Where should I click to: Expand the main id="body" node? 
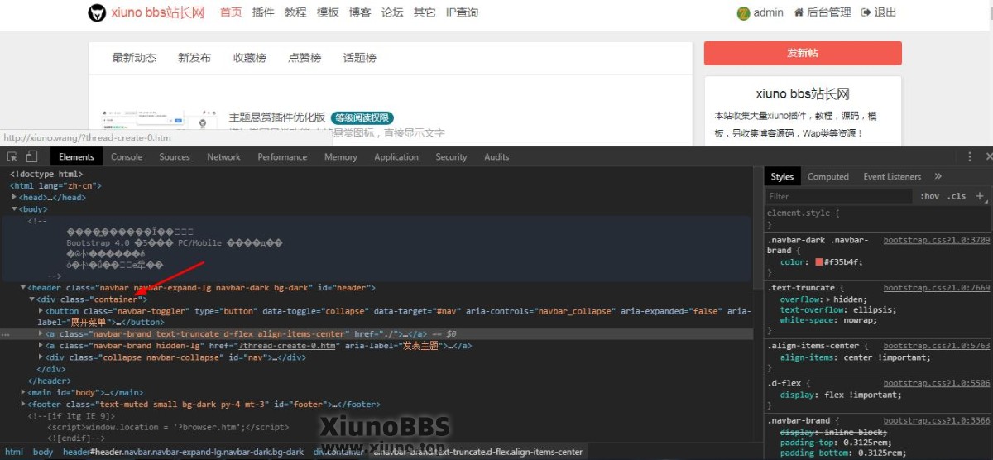click(24, 393)
